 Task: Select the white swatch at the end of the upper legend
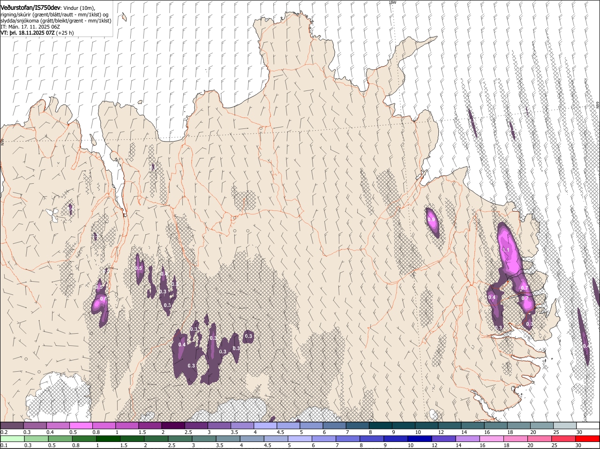pyautogui.click(x=588, y=426)
